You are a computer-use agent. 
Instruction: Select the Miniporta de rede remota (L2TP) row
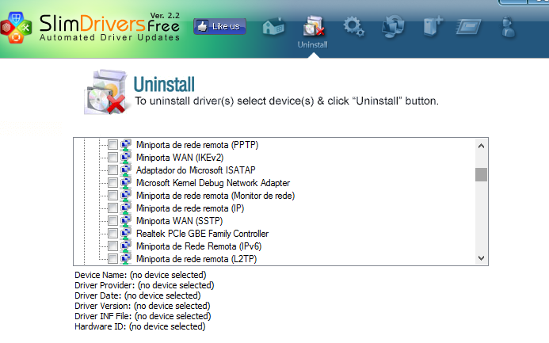pyautogui.click(x=196, y=259)
